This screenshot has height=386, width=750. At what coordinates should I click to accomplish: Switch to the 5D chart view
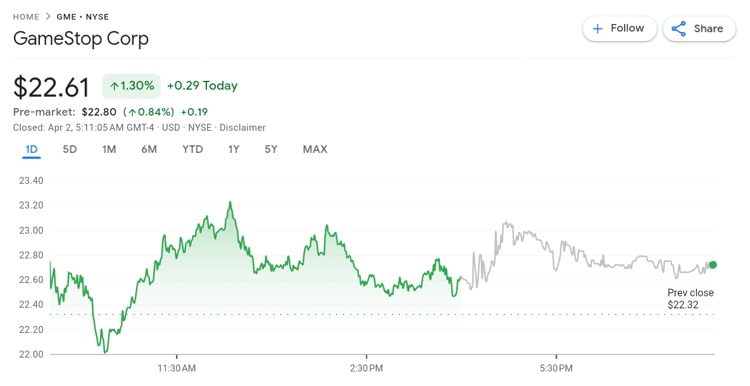coord(70,149)
